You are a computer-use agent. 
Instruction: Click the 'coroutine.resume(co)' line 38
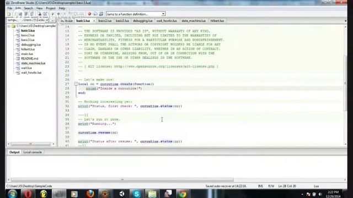click(98, 133)
